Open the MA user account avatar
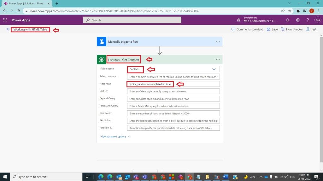The width and height of the screenshot is (323, 181). [x=318, y=20]
